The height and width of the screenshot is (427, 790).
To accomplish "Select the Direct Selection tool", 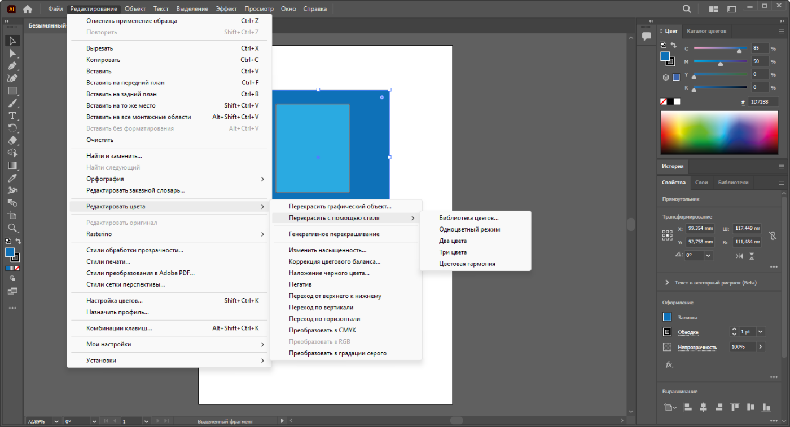I will 12,53.
